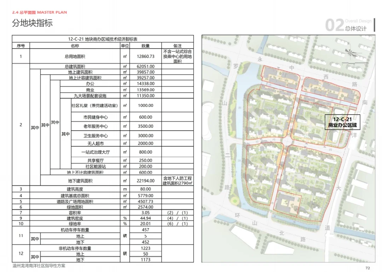This screenshot has width=382, height=272.
Task: Click the value '44.94' for 建筑密度
Action: pyautogui.click(x=145, y=218)
